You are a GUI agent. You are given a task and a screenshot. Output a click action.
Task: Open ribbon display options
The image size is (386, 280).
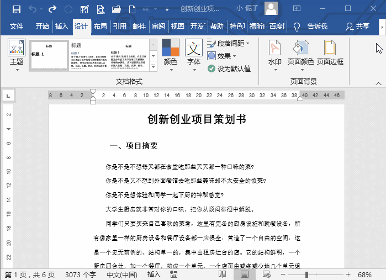point(297,8)
